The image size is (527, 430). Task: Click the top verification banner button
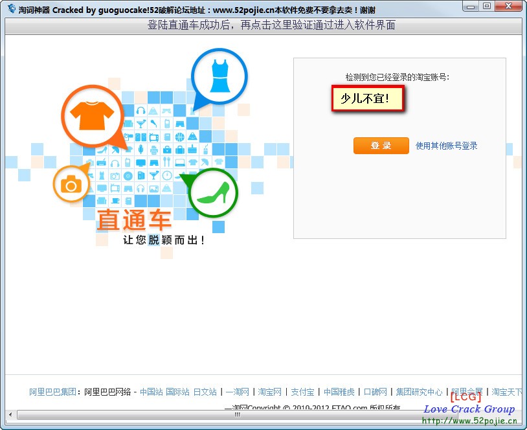tap(263, 25)
